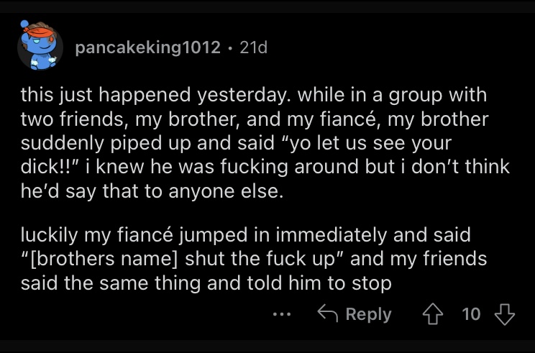535x353 pixels.
Task: Open the blue Snoo avatar profile
Action: [x=40, y=46]
